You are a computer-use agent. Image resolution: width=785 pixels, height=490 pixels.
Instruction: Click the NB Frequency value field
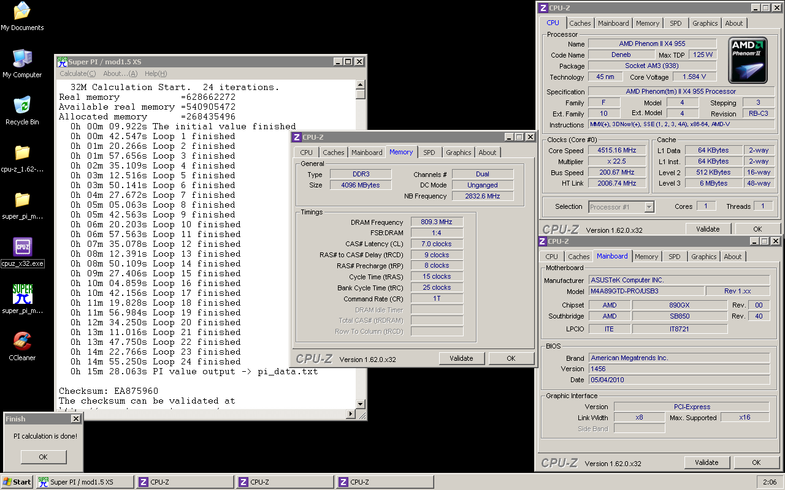click(483, 196)
